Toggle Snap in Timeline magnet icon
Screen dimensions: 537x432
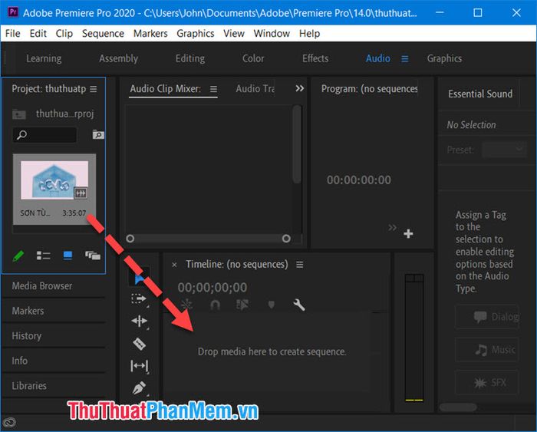215,305
